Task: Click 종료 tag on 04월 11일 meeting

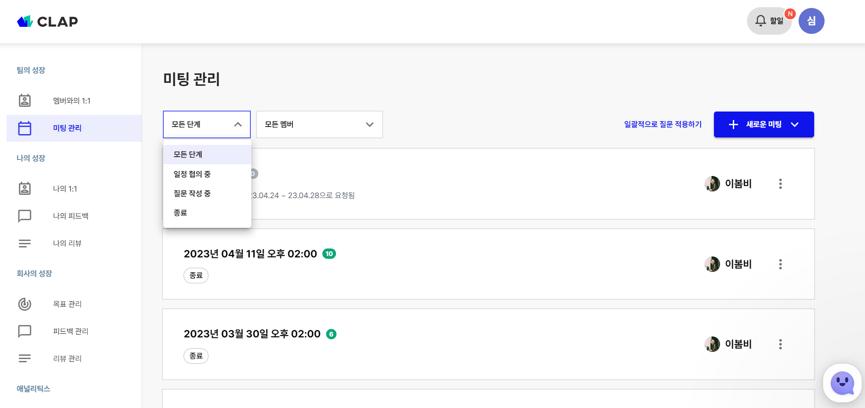Action: pos(196,275)
